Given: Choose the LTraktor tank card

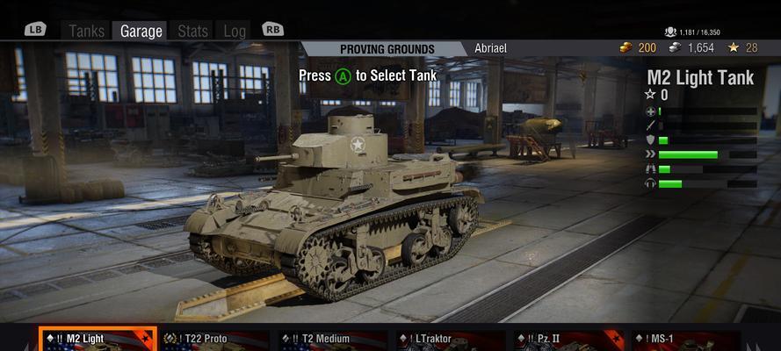Looking at the screenshot, I should 451,340.
